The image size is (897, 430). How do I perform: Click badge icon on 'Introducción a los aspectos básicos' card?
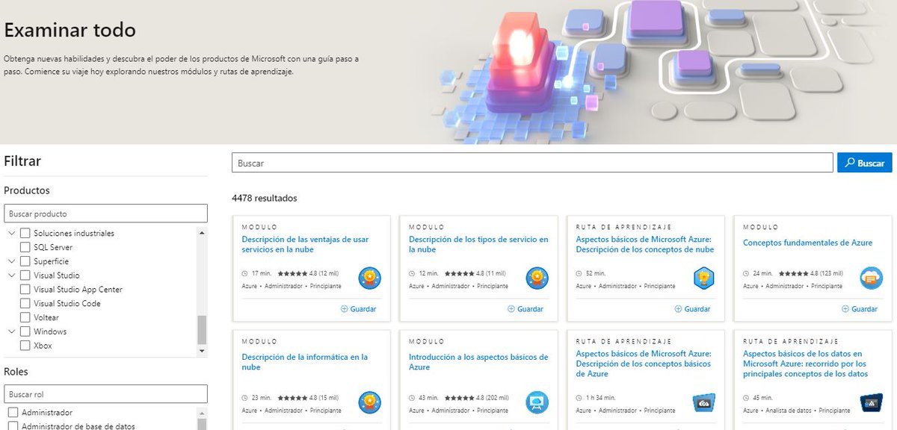pyautogui.click(x=537, y=403)
